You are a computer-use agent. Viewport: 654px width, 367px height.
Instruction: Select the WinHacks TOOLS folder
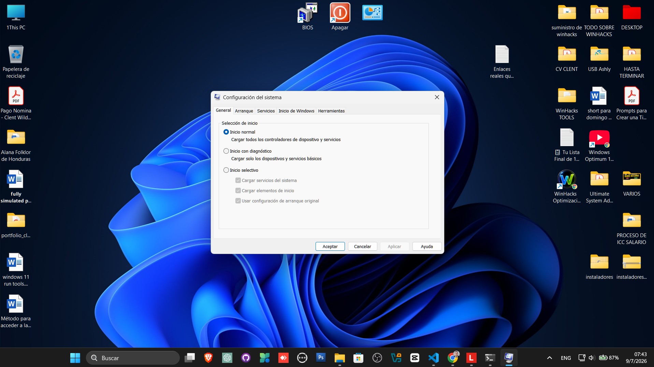click(567, 103)
